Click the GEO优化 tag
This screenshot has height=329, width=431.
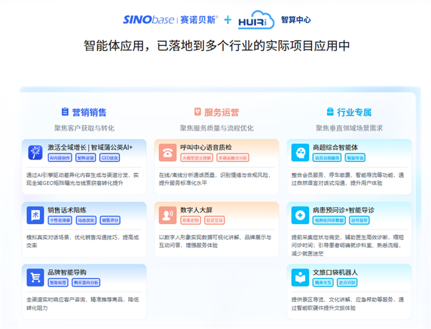(x=109, y=158)
